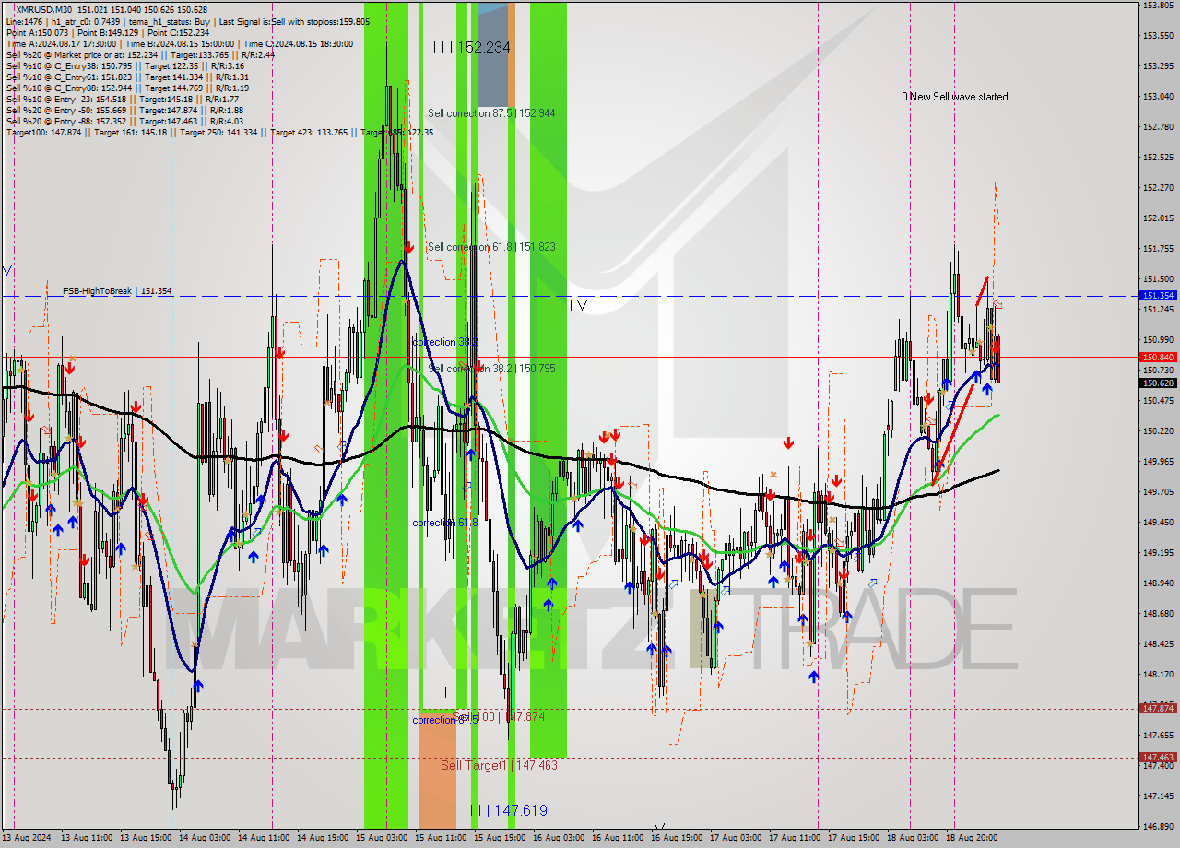Click the black 150.628 current price tag
Screen dimensions: 1180x848
[1158, 383]
